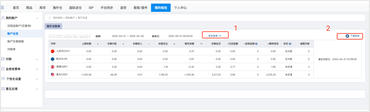Click the help icon next to 担保金额
This screenshot has width=370, height=112.
tap(256, 44)
